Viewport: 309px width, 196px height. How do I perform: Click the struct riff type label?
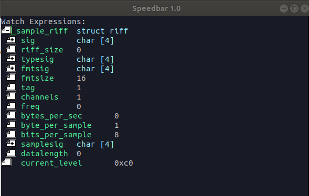[x=102, y=31]
